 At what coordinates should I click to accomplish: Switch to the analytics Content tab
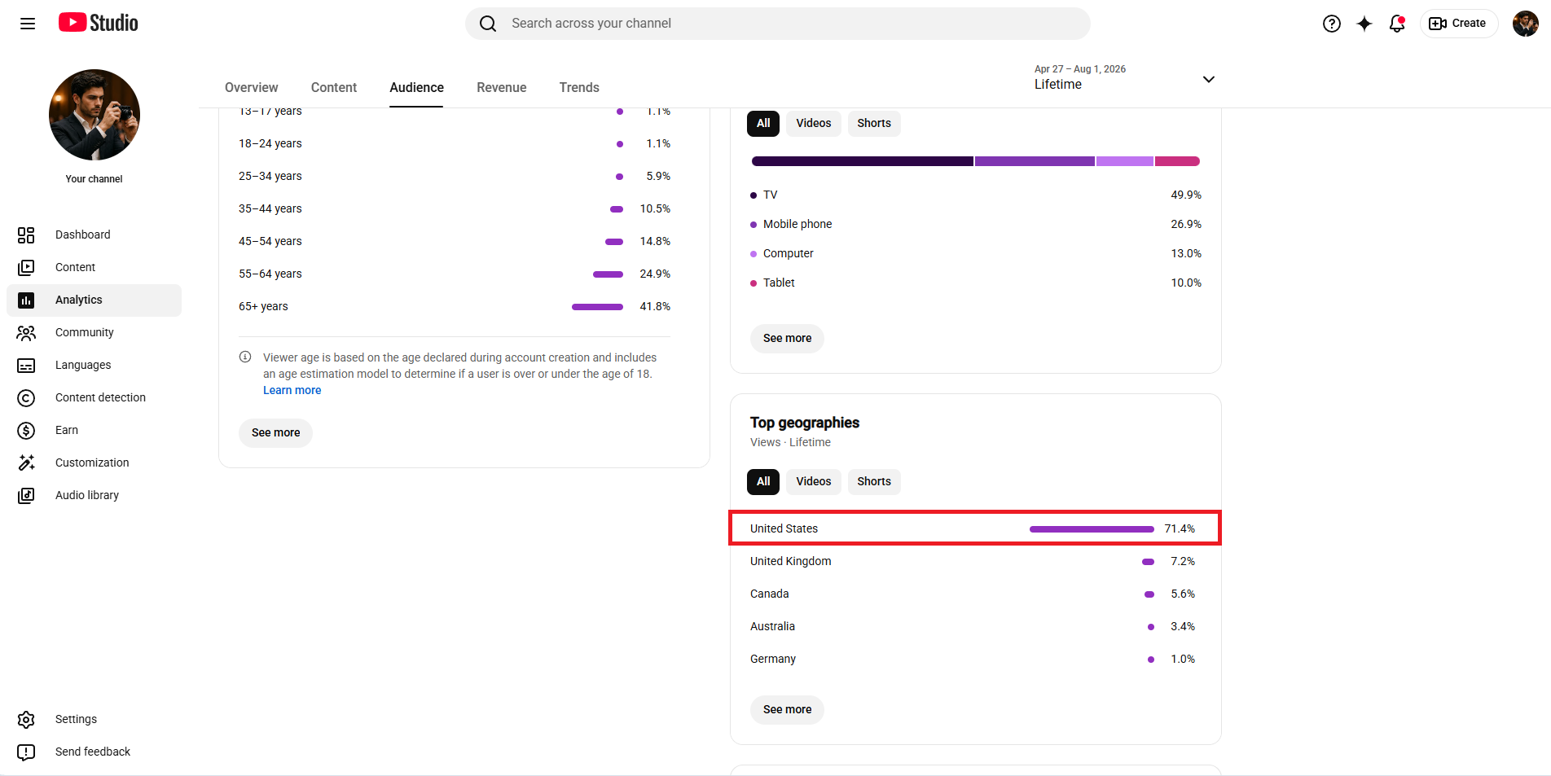pos(334,87)
